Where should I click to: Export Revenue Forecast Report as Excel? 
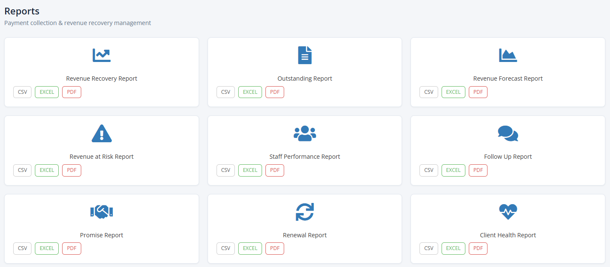(453, 92)
